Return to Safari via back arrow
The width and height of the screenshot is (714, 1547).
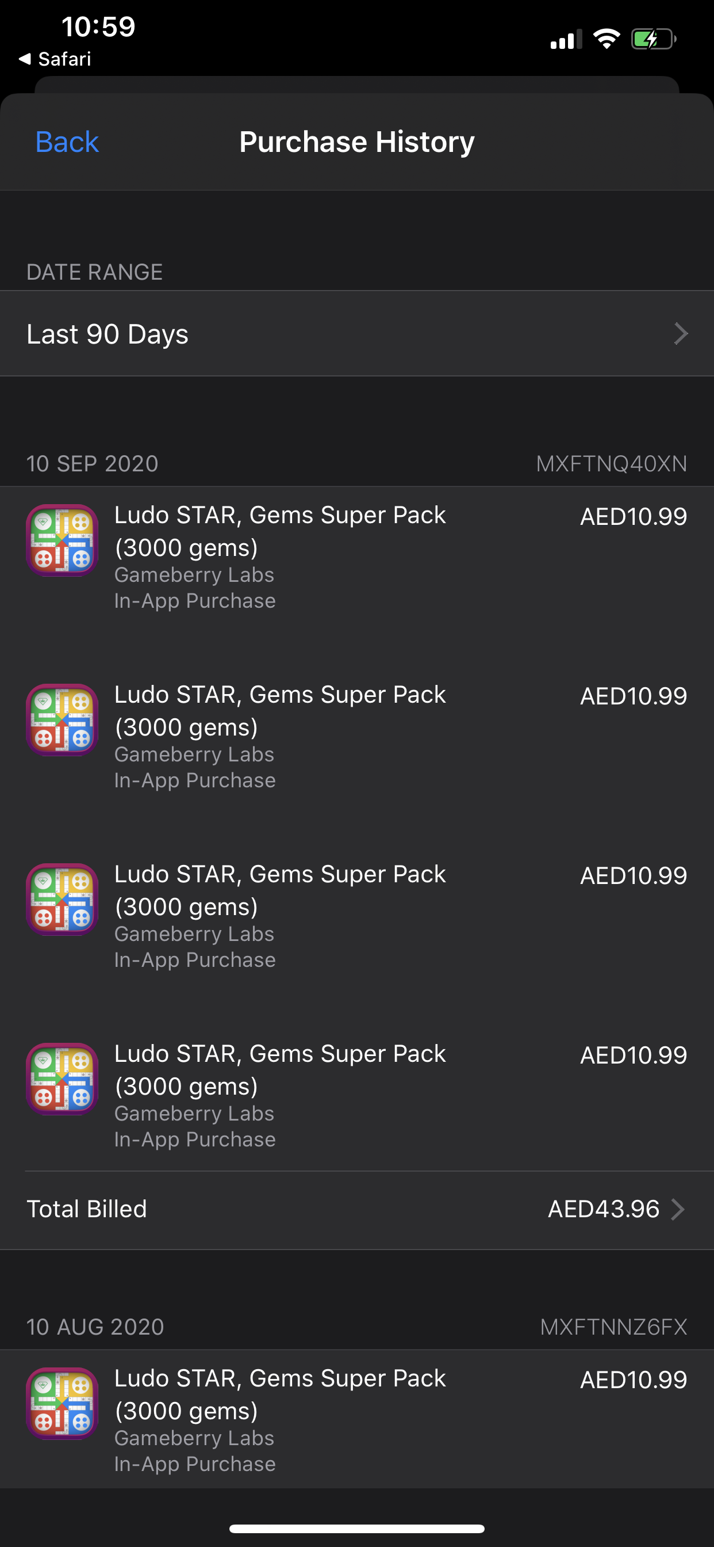tap(55, 59)
